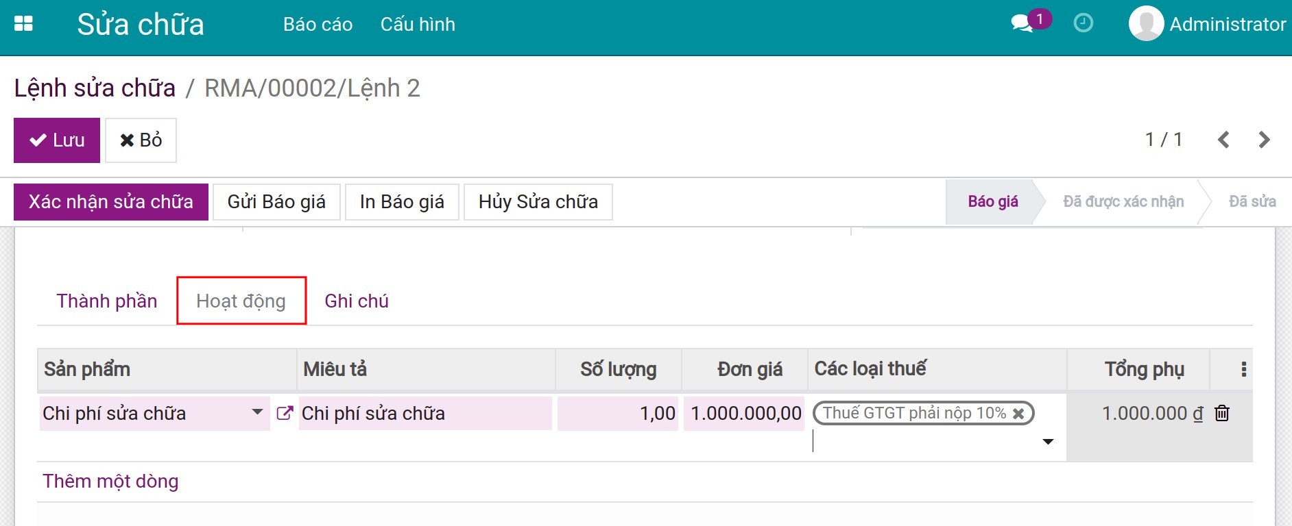The width and height of the screenshot is (1292, 526).
Task: Open the Cấu hình menu
Action: pos(418,25)
